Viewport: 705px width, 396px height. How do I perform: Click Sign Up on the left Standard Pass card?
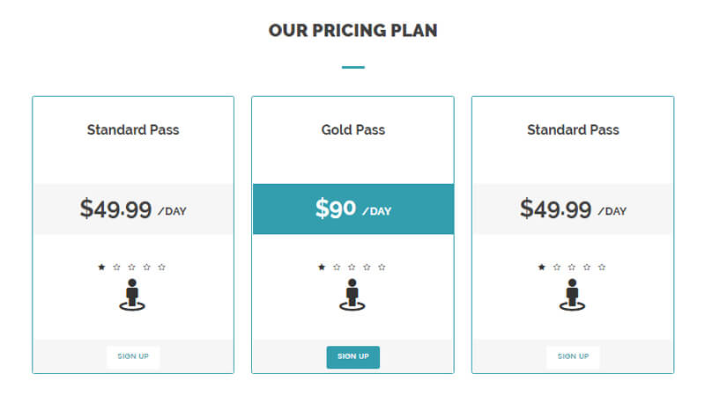coord(133,357)
